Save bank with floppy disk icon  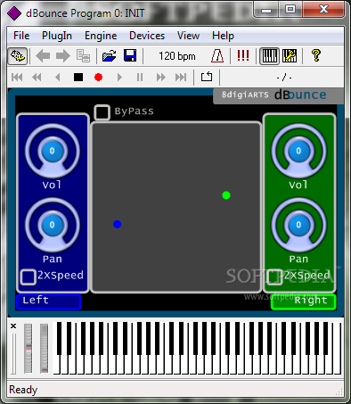point(130,56)
